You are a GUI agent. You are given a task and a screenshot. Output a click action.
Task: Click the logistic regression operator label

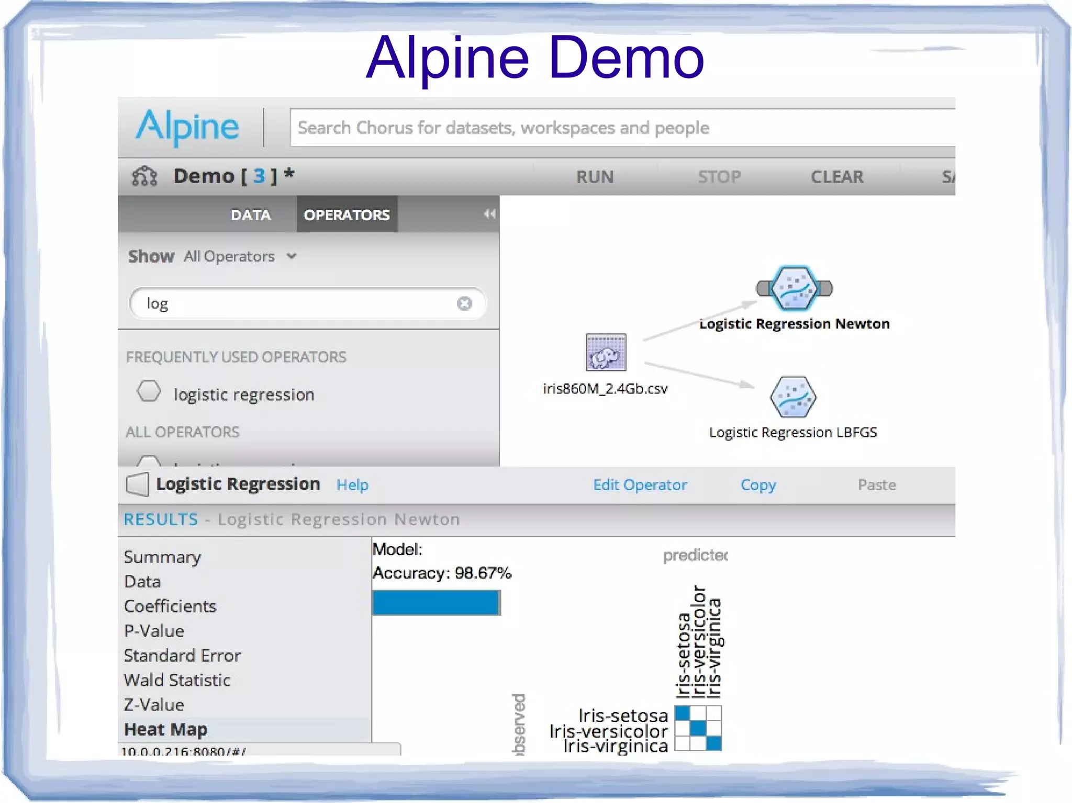(x=244, y=394)
